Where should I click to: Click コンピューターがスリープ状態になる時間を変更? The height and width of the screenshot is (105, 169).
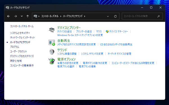pos(133,63)
